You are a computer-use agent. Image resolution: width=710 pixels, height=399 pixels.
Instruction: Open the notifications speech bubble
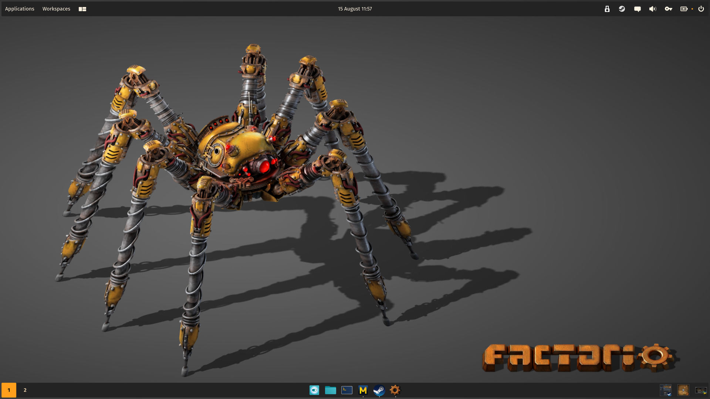[637, 9]
